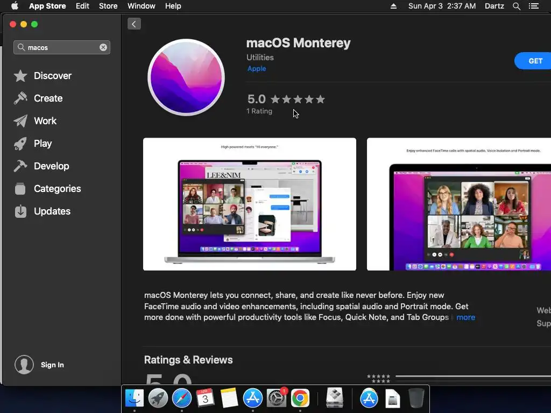Click the five-star ratings bar
Screen dimensions: 551x413
473,376
